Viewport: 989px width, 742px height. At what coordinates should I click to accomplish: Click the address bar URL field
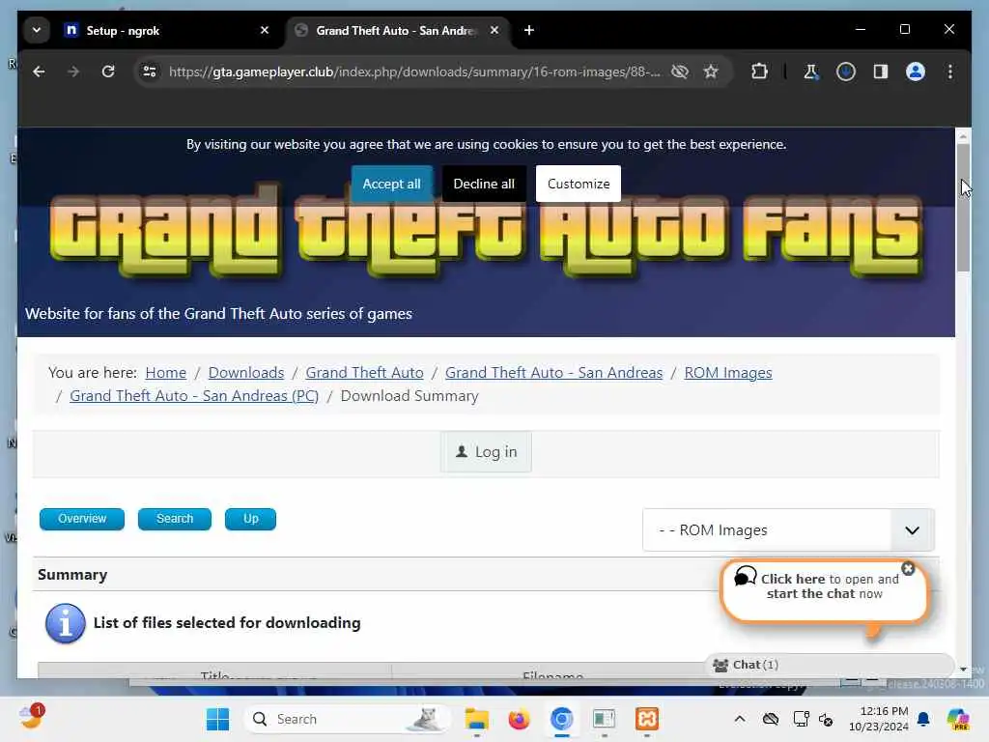click(x=413, y=71)
